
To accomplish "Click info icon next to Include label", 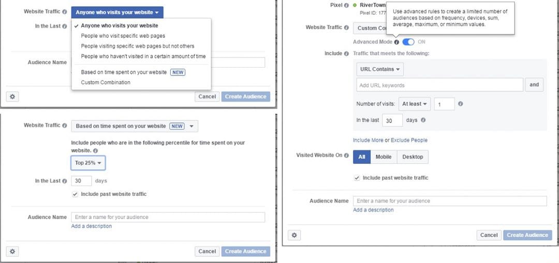I will (346, 53).
